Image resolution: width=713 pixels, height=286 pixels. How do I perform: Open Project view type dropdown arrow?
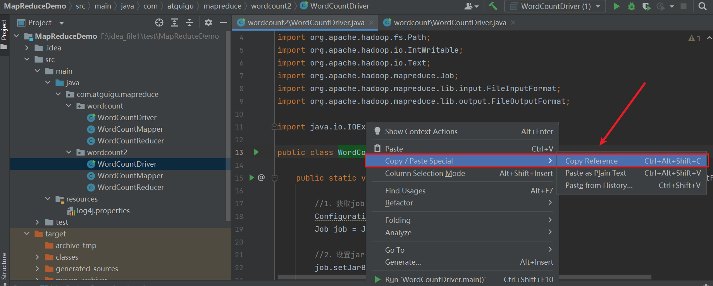pos(62,23)
